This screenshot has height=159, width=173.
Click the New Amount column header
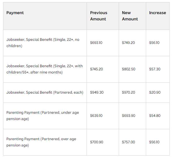pos(130,16)
